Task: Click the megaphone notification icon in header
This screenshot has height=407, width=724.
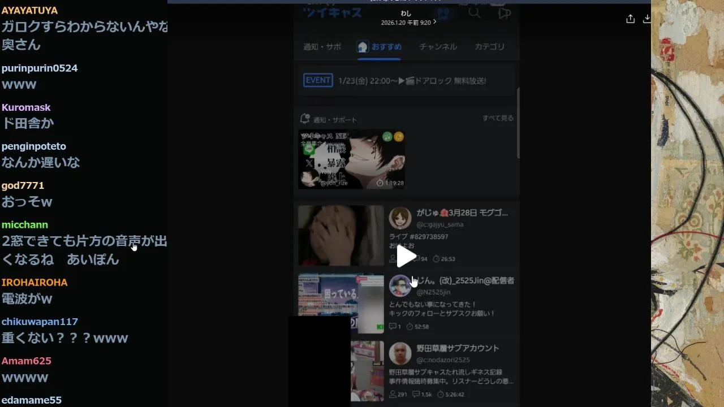Action: tap(504, 14)
